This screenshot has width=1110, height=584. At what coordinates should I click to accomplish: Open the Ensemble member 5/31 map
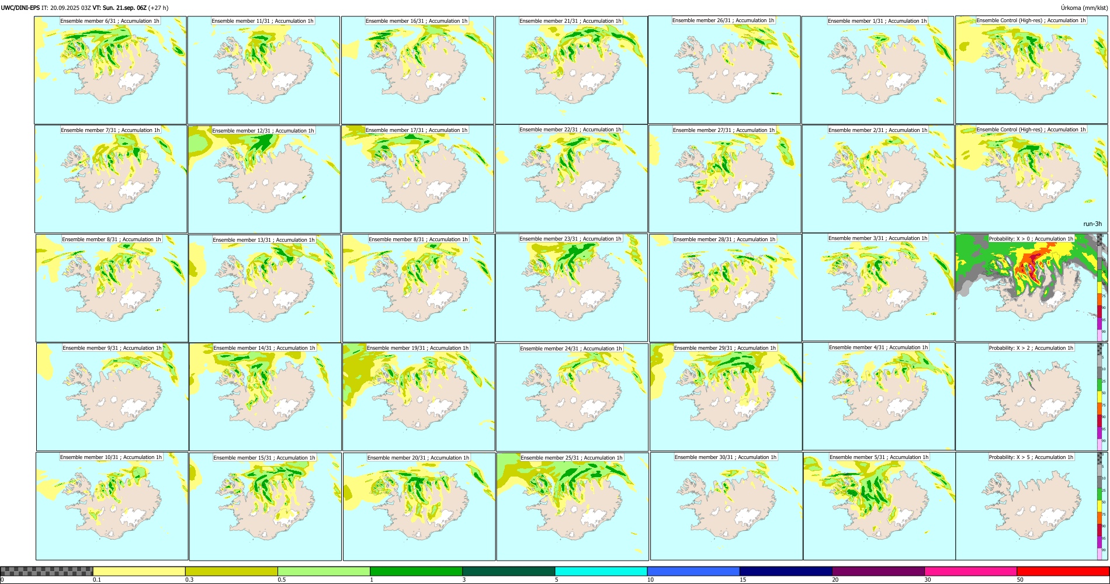(880, 506)
